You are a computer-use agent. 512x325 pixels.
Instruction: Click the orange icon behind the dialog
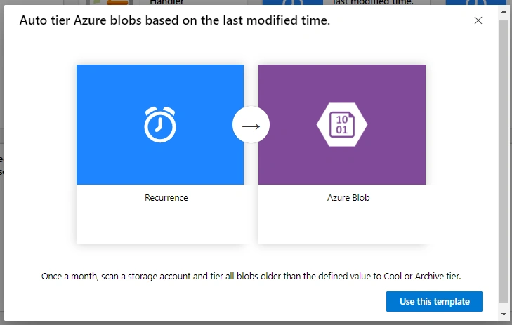click(117, 2)
